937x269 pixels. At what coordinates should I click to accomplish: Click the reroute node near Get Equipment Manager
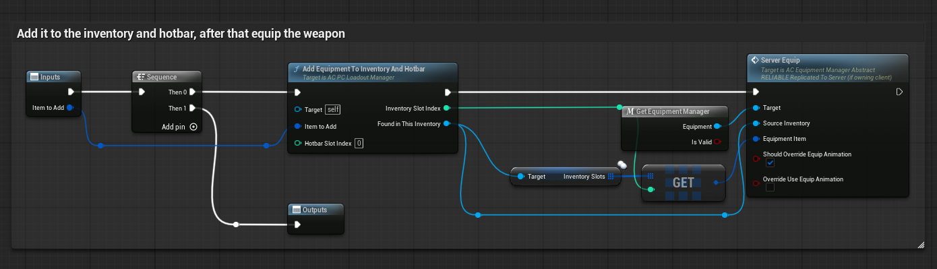click(619, 107)
